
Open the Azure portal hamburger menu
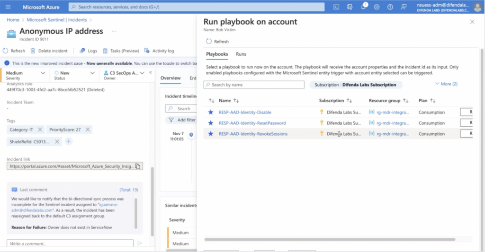[8, 7]
